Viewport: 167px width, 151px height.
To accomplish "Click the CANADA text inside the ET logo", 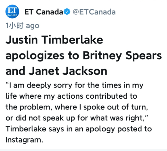I will pyautogui.click(x=12, y=15).
